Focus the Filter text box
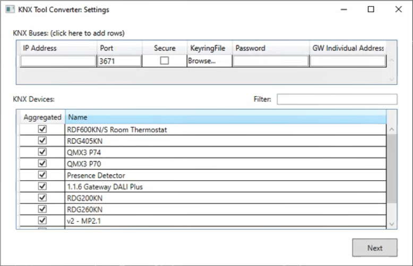 [337, 99]
